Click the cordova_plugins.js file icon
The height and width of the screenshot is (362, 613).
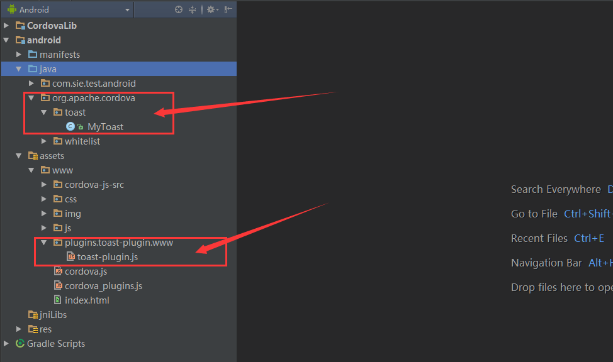point(59,285)
